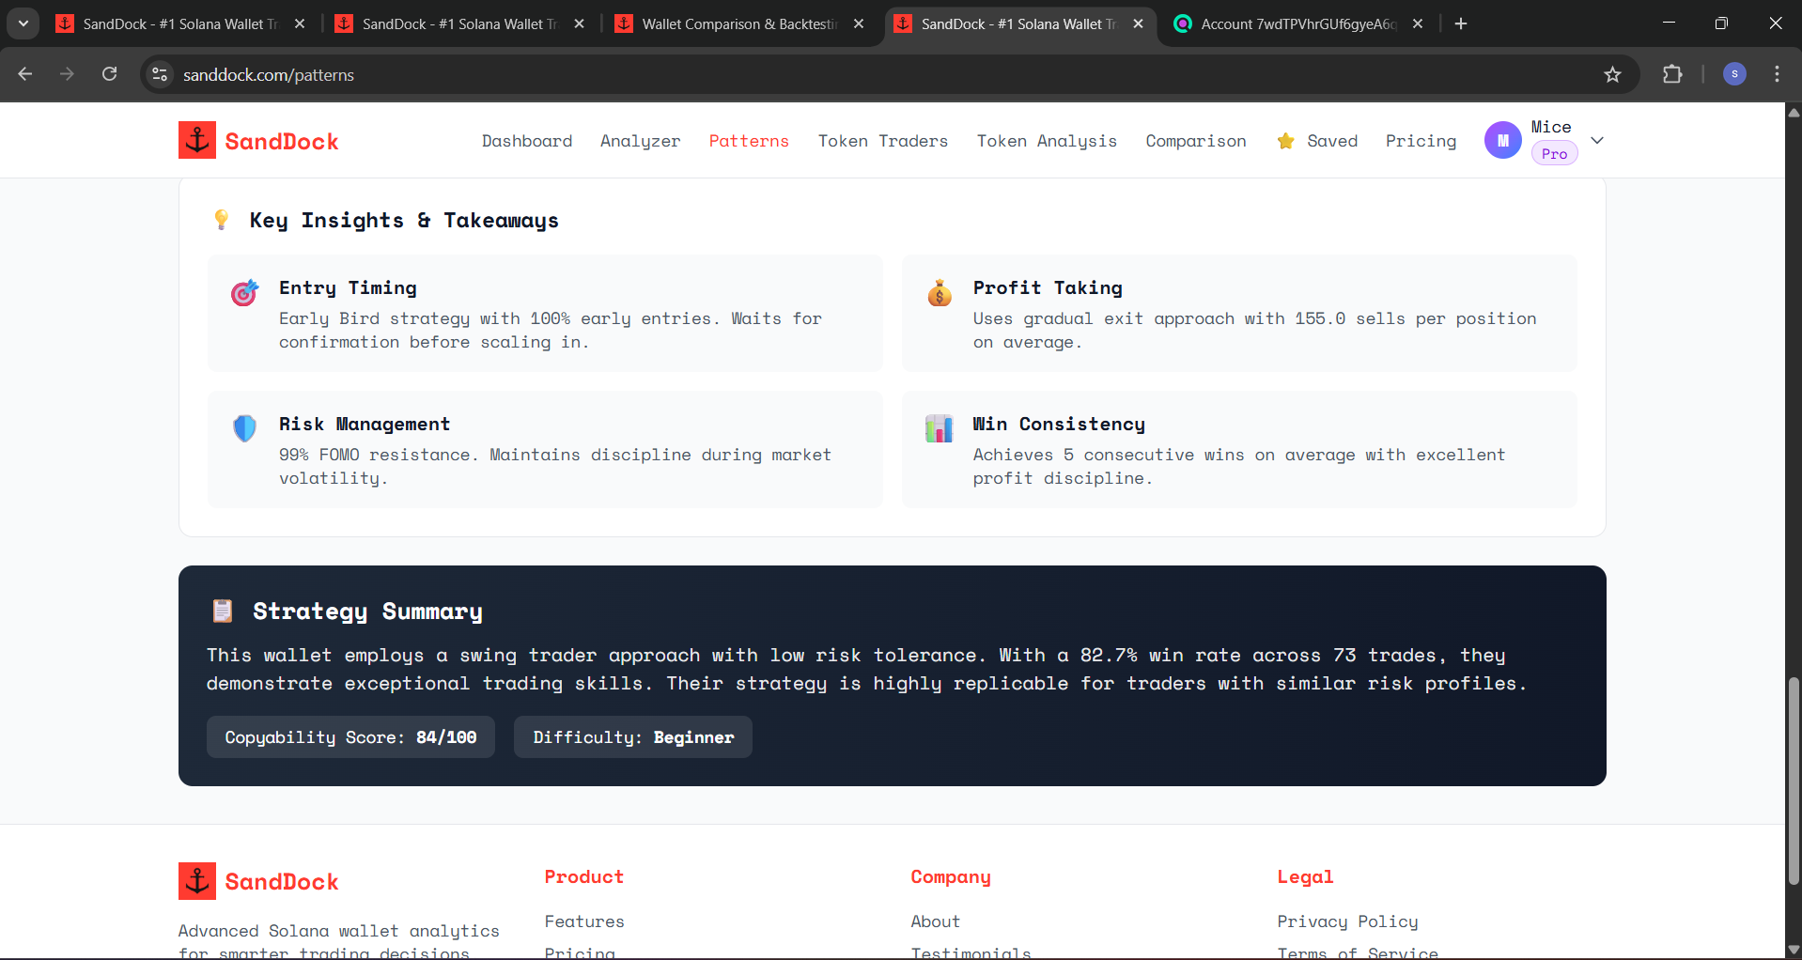Viewport: 1802px width, 960px height.
Task: Go back using the browser back arrow
Action: coord(25,74)
